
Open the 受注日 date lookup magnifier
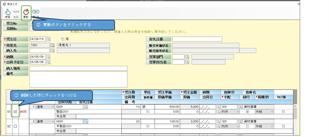pos(48,39)
